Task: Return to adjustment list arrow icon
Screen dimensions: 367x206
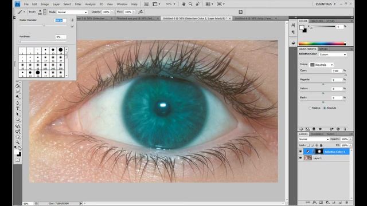Action: (301, 129)
